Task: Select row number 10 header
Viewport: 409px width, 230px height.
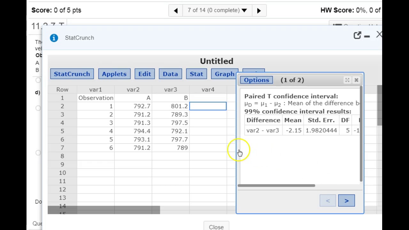Action: coord(62,172)
